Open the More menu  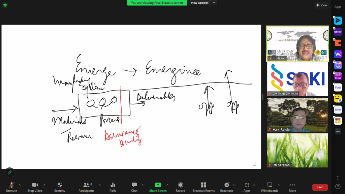click(292, 187)
